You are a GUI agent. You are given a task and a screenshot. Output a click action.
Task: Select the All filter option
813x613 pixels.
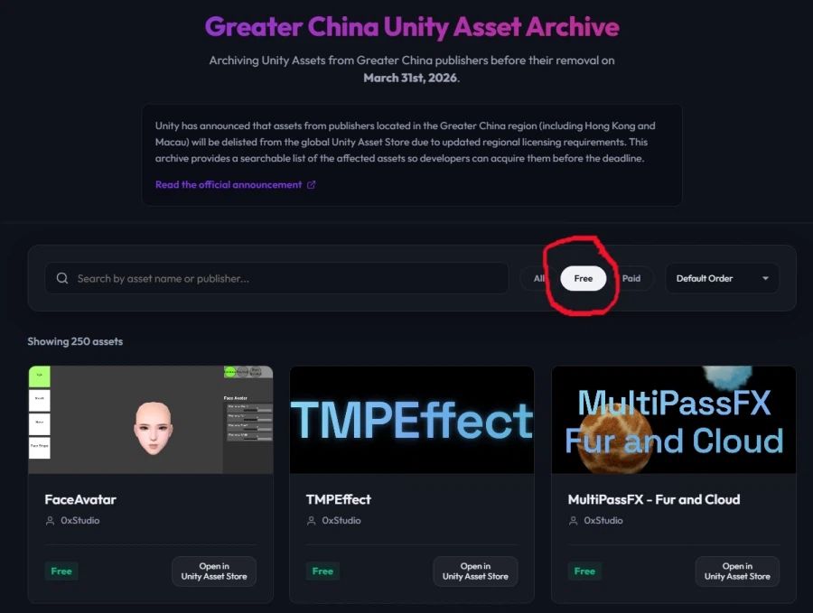(x=539, y=278)
